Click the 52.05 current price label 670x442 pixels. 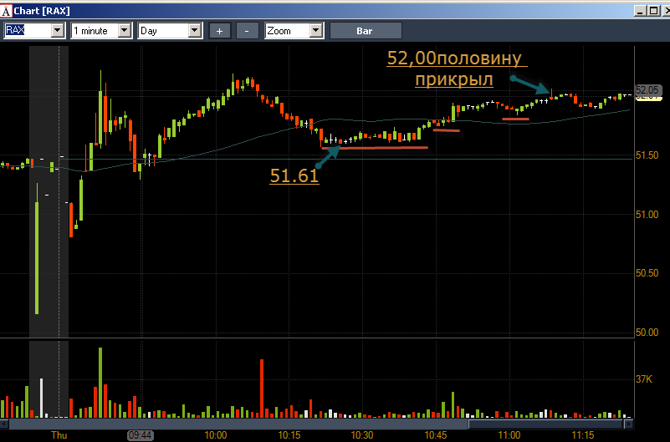pos(647,90)
